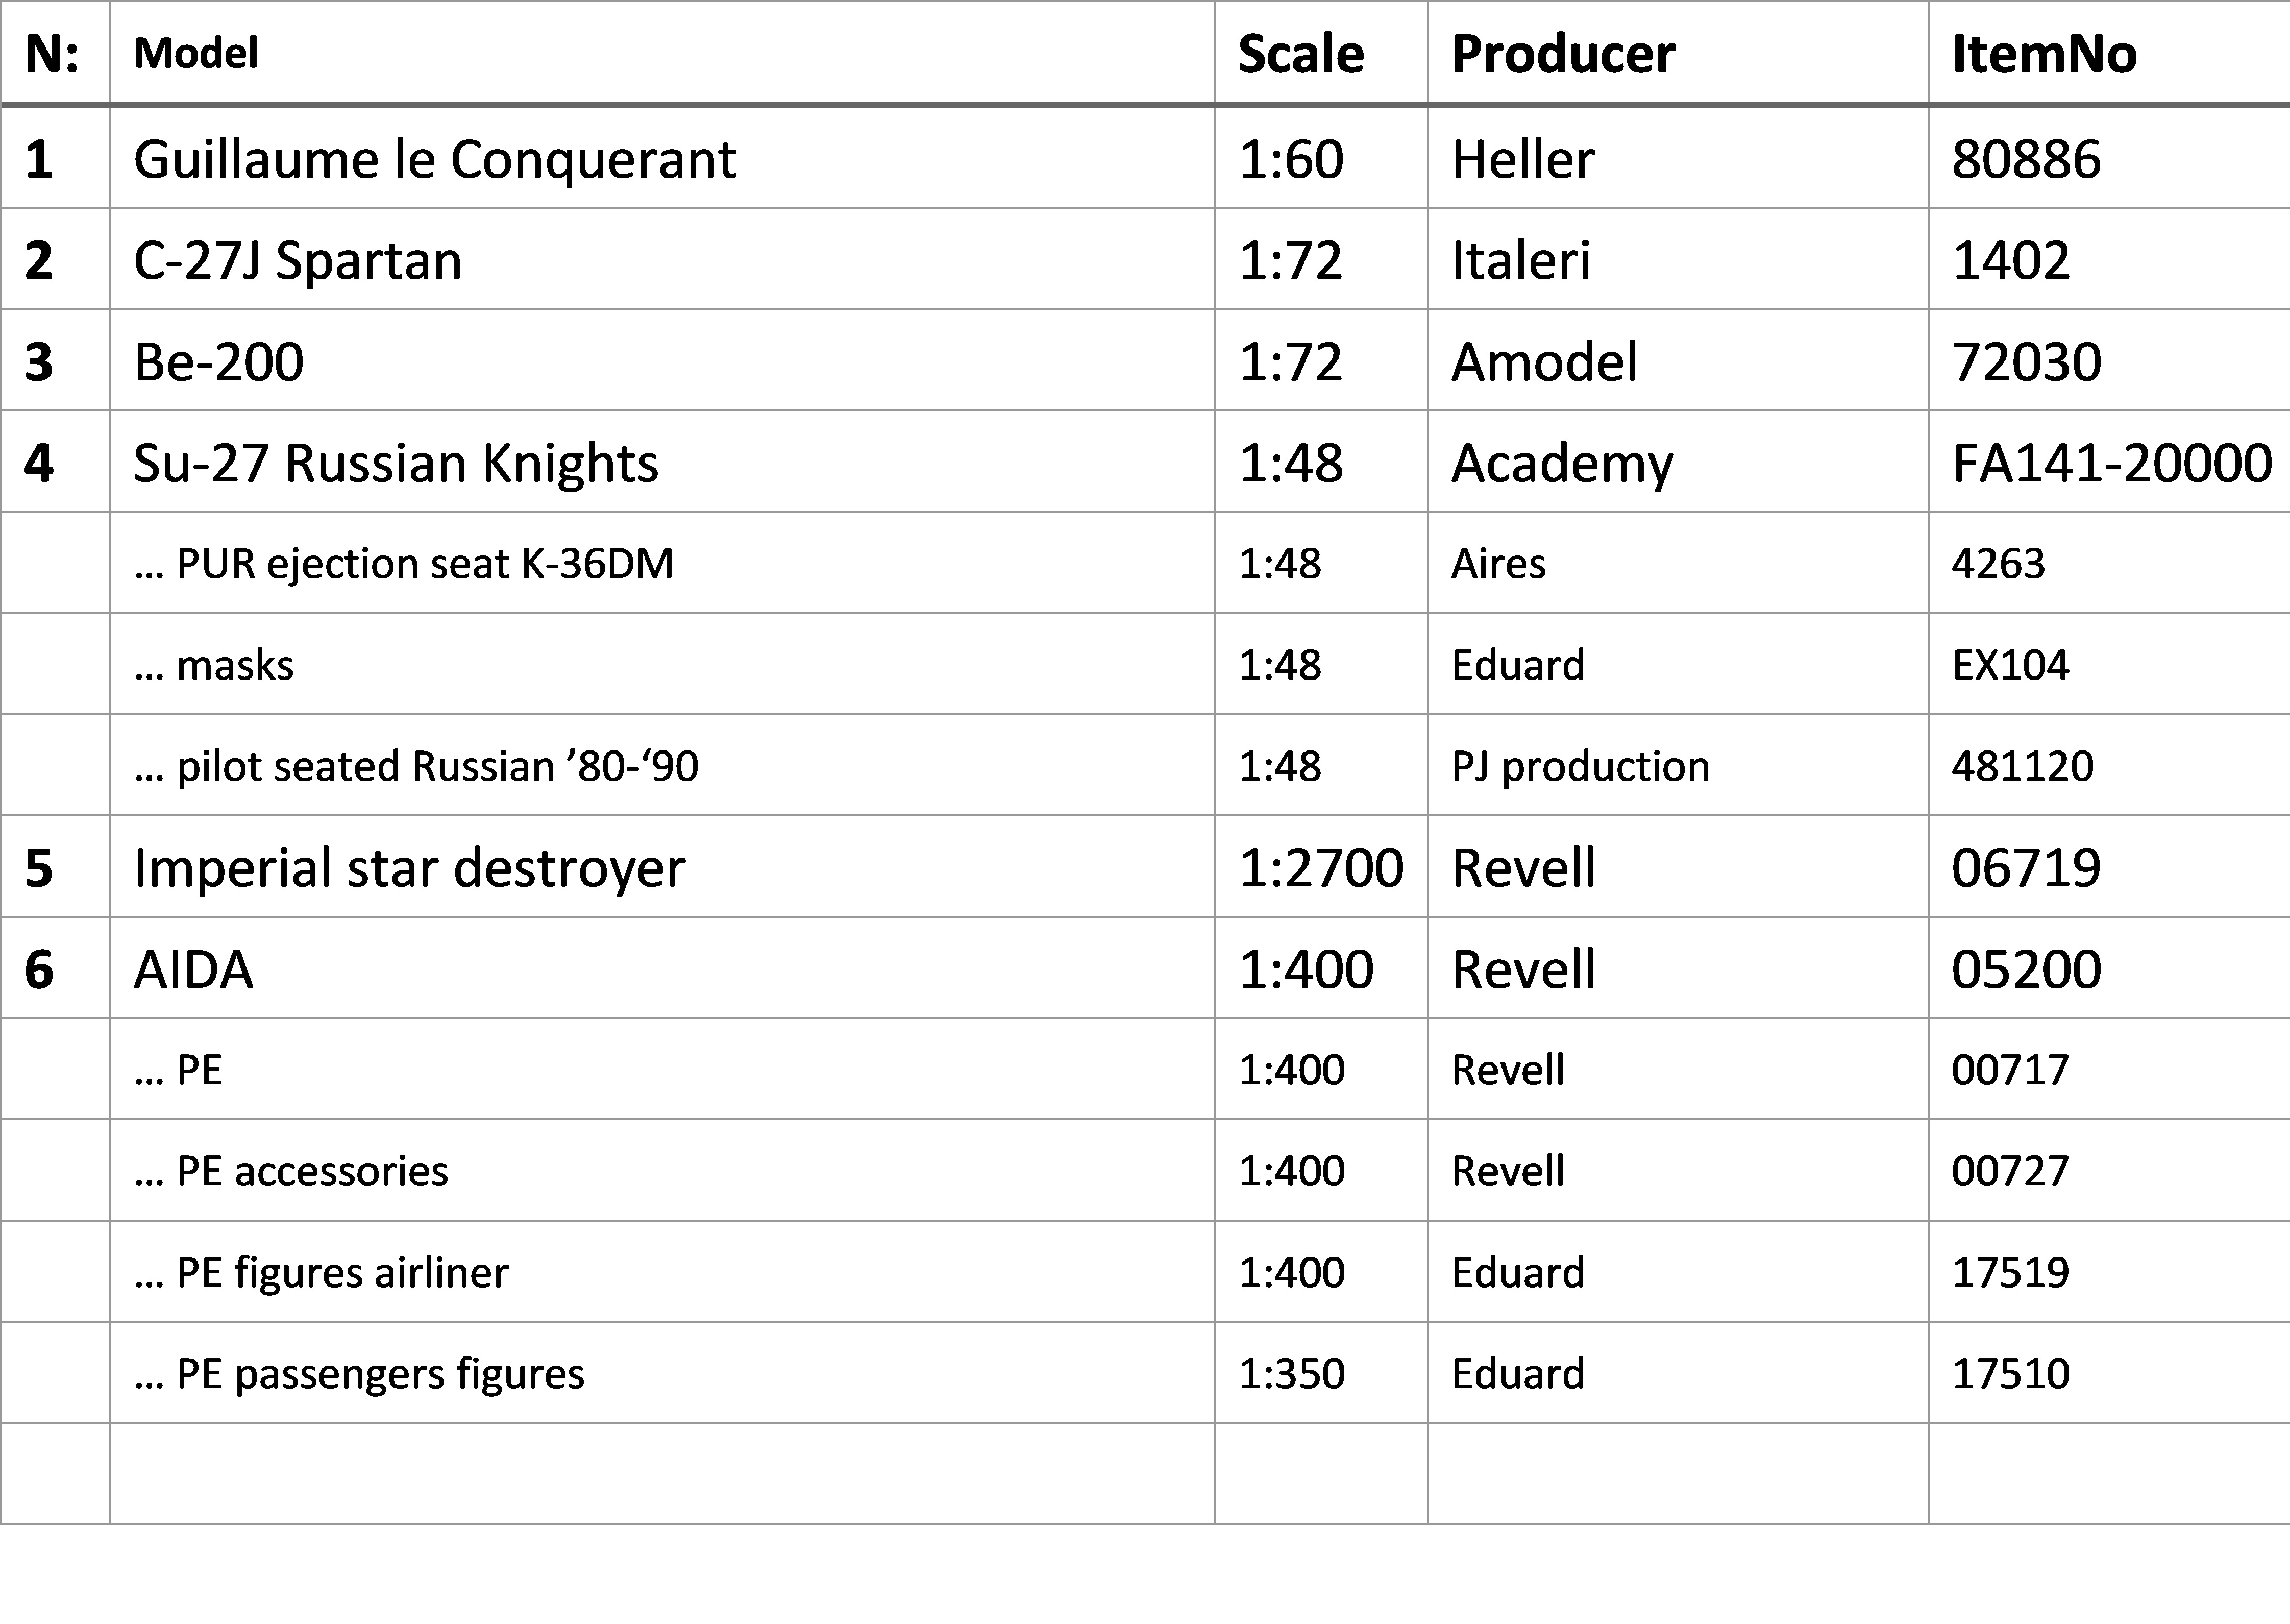Click the FA141-20000 item number cell

[2111, 462]
